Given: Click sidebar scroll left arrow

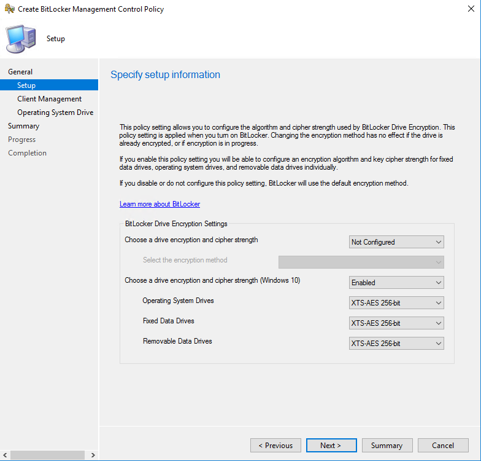Looking at the screenshot, I should (x=5, y=455).
